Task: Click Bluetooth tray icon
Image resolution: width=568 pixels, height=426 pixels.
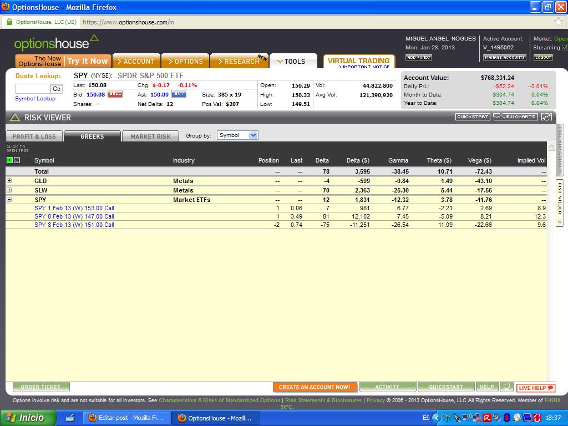Action: coord(507,418)
